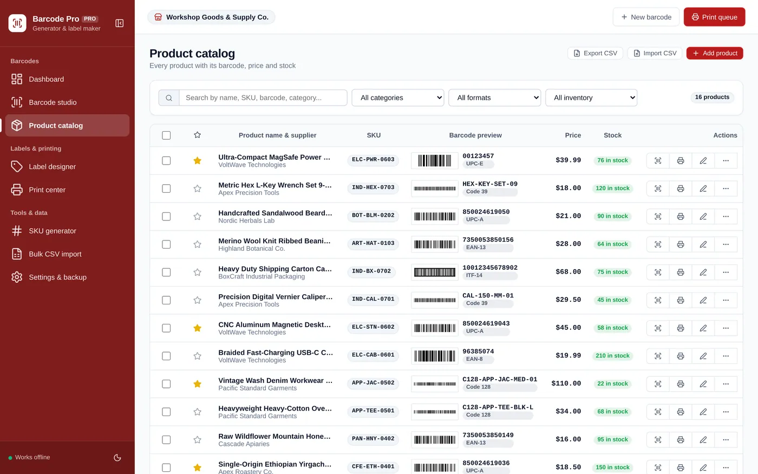Collapse the sidebar panel icon
Screen dimensions: 758x474
pos(120,23)
